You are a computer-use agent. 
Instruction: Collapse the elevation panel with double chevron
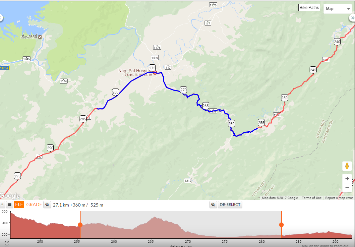(x=2, y=205)
